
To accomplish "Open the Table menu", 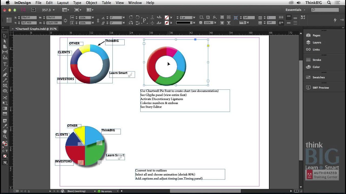I will pyautogui.click(x=106, y=3).
